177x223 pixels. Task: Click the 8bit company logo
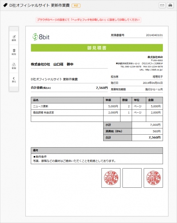(x=41, y=37)
